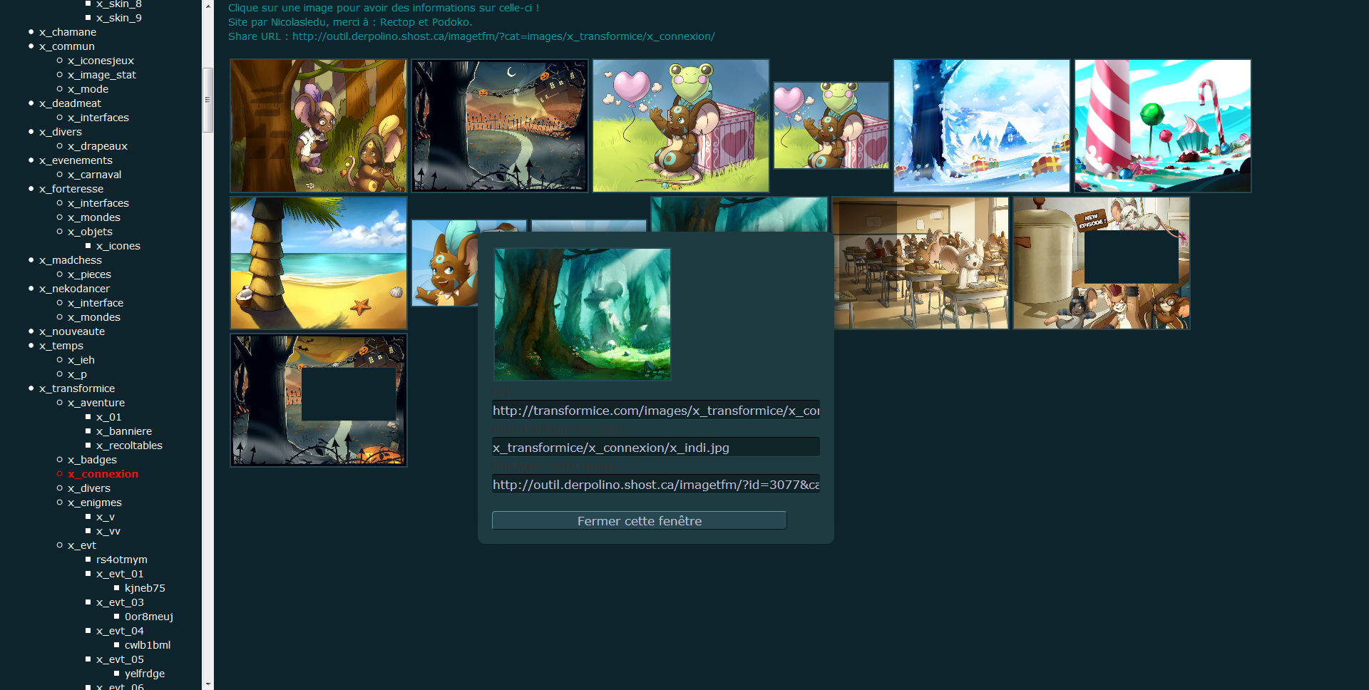
Task: Open x_transformice category
Action: click(77, 388)
